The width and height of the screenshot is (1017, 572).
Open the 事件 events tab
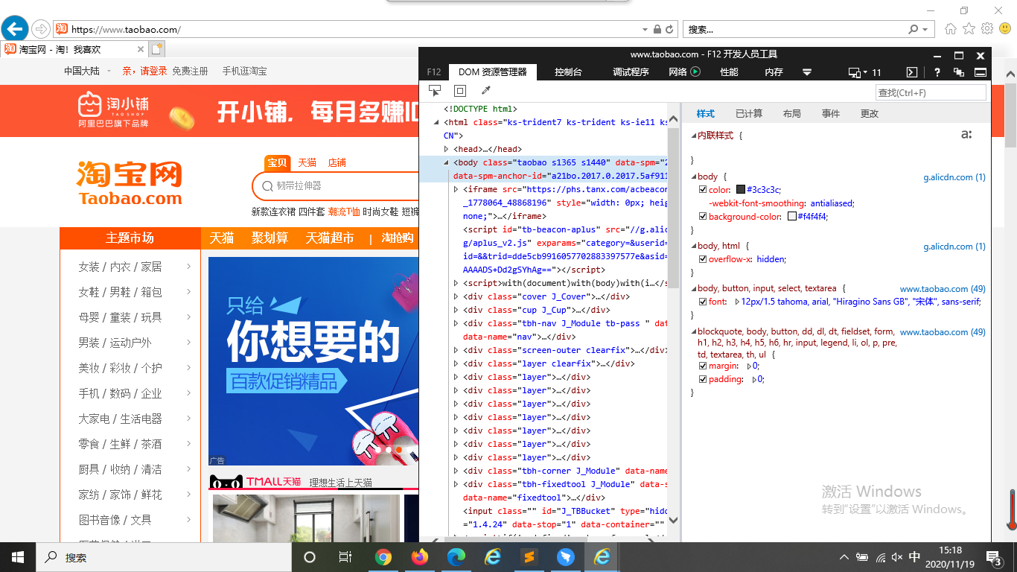(x=830, y=114)
